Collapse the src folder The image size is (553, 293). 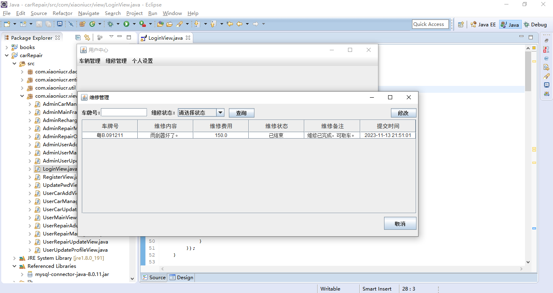pyautogui.click(x=14, y=64)
